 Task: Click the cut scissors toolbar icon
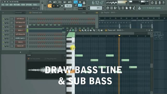(156, 3)
